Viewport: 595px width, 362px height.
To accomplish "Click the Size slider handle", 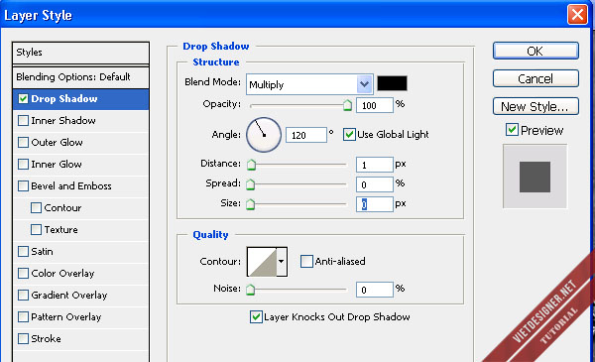I will pyautogui.click(x=250, y=204).
